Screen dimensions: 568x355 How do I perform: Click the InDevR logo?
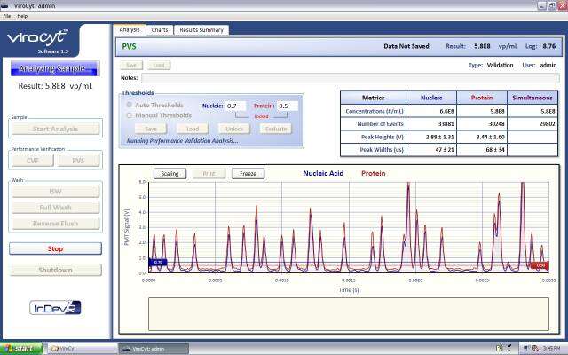pos(54,307)
